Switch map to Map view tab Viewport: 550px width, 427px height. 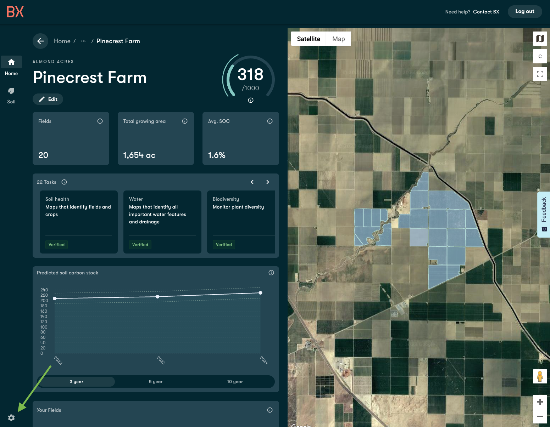(x=338, y=39)
